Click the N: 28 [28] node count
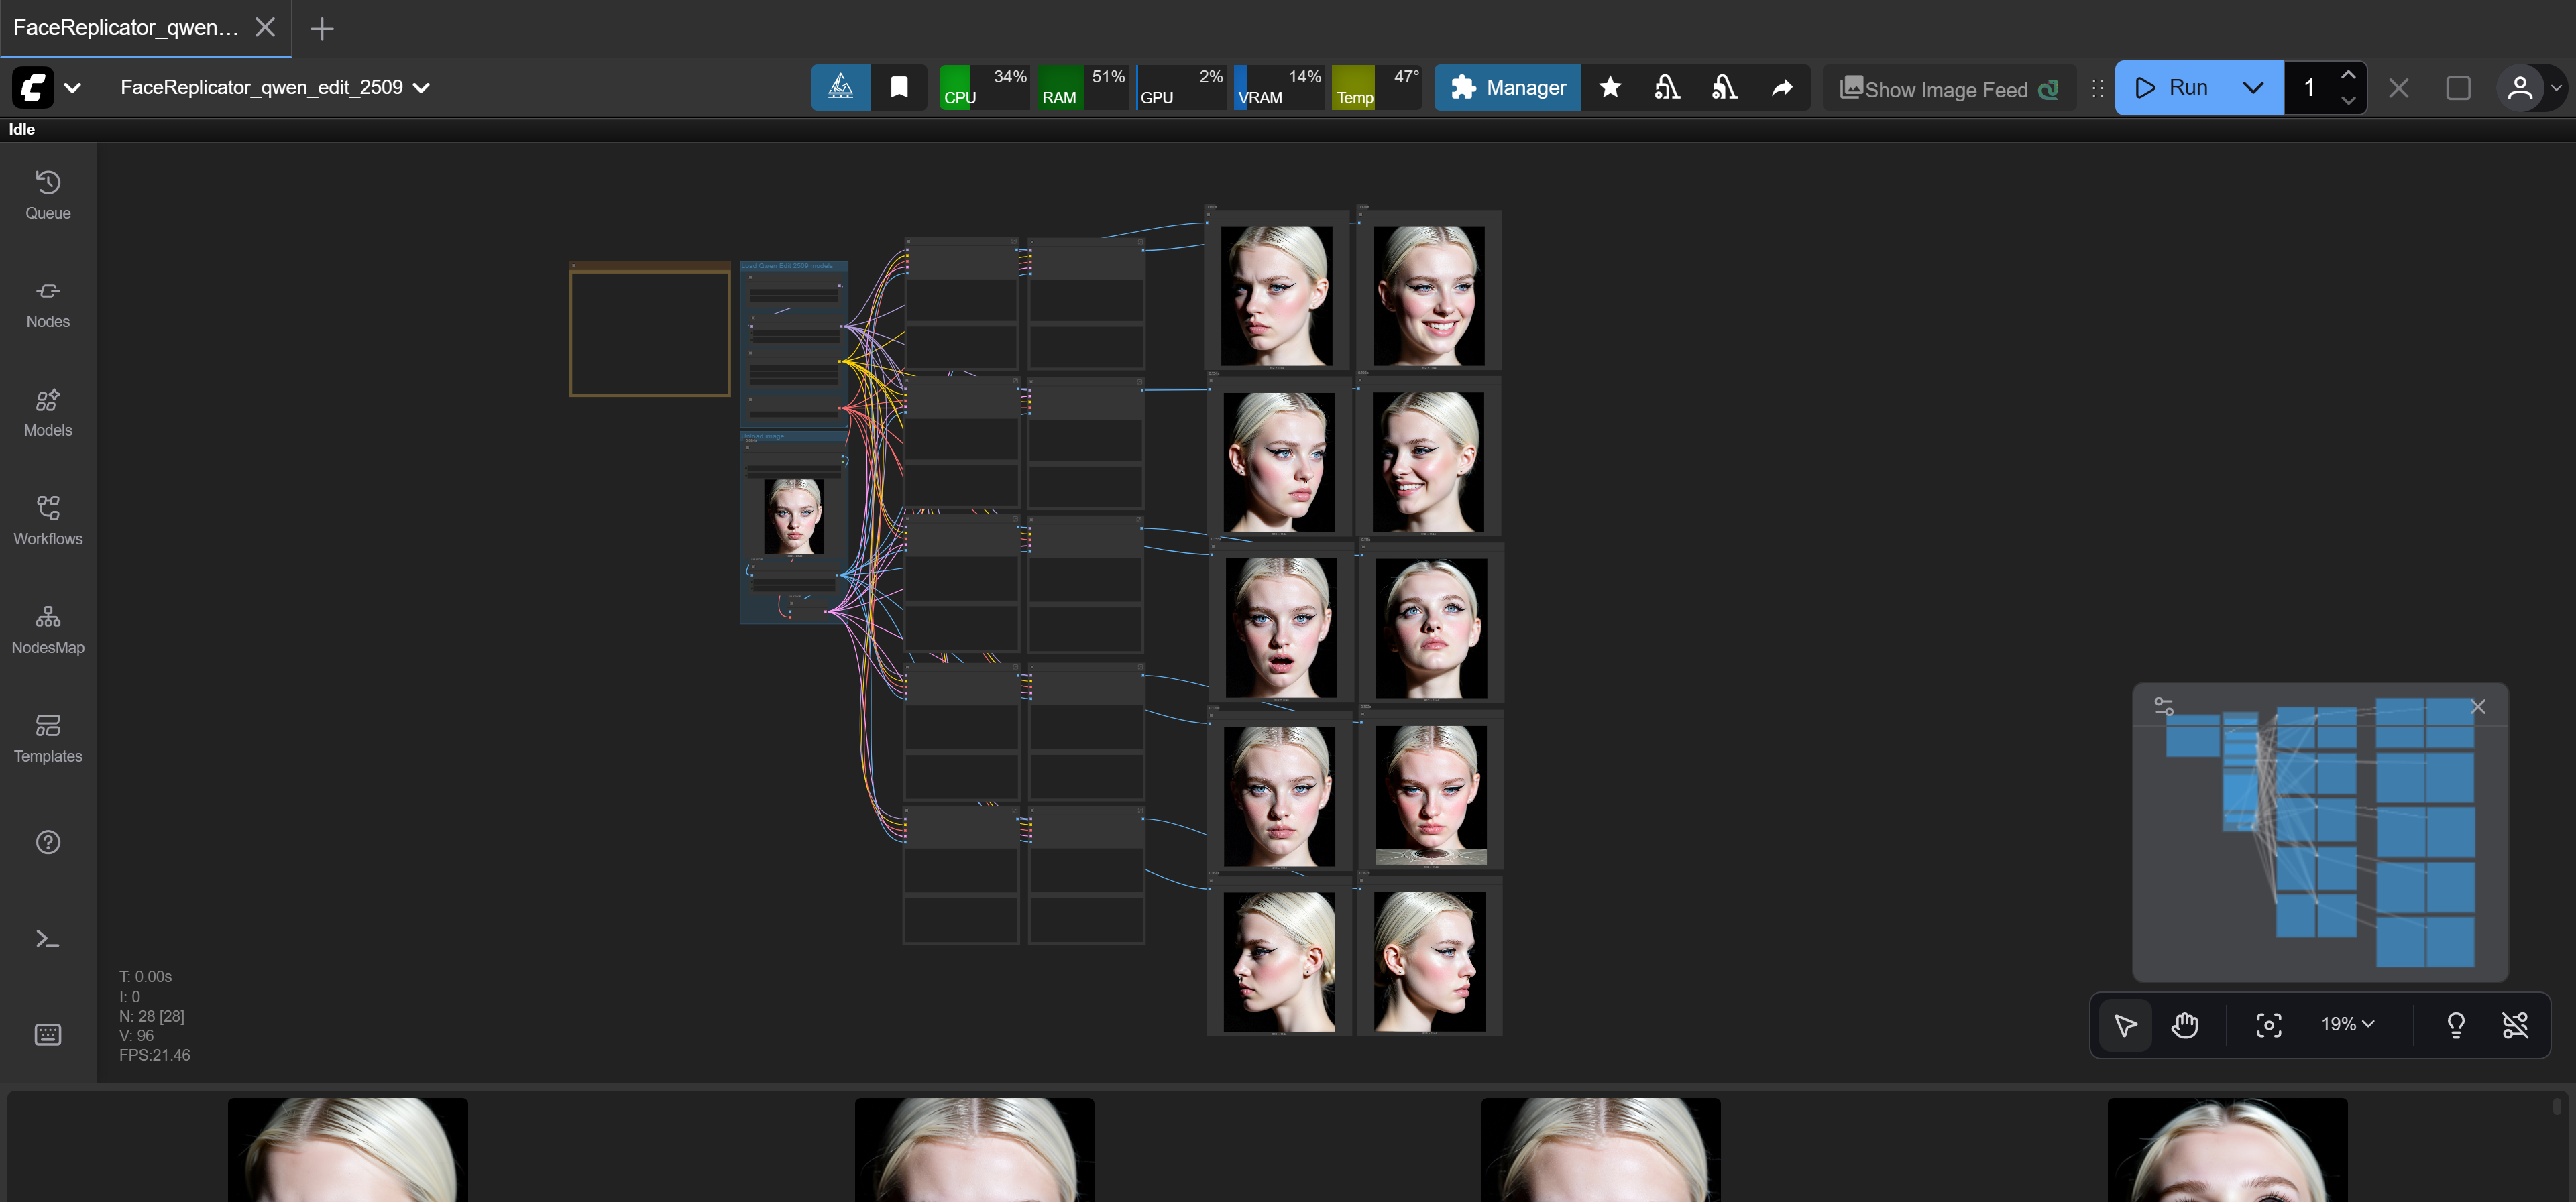 [x=152, y=1016]
